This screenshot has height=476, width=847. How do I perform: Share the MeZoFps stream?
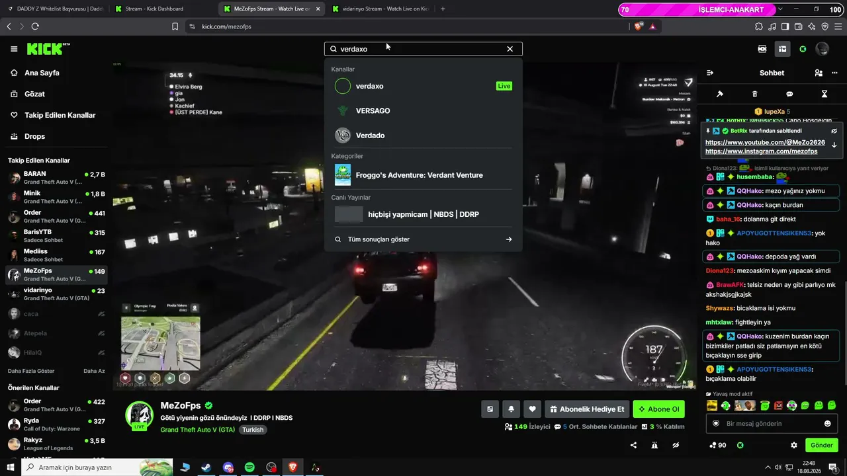tap(633, 445)
